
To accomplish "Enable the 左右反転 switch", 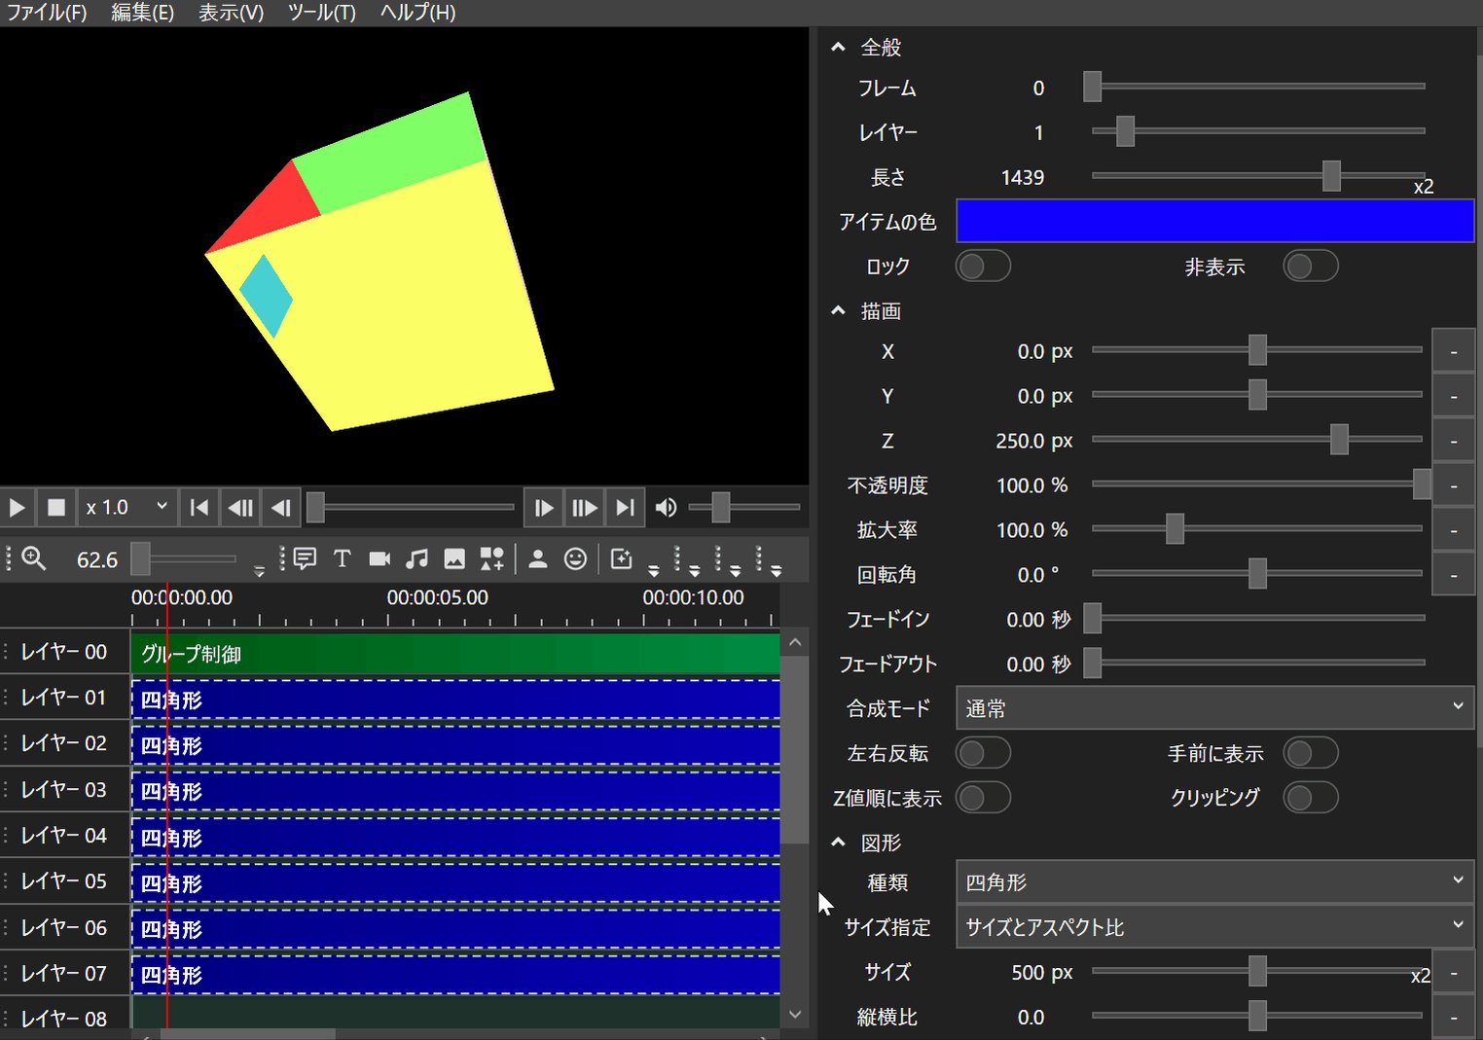I will (x=983, y=753).
